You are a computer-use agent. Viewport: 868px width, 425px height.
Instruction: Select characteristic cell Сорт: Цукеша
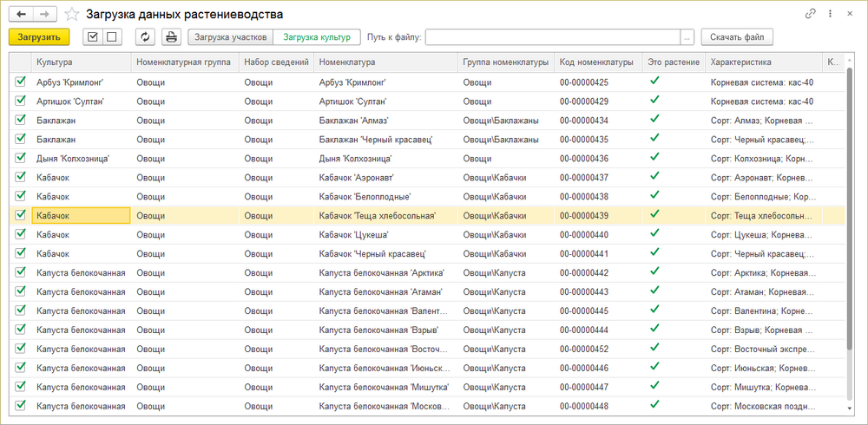coord(764,235)
